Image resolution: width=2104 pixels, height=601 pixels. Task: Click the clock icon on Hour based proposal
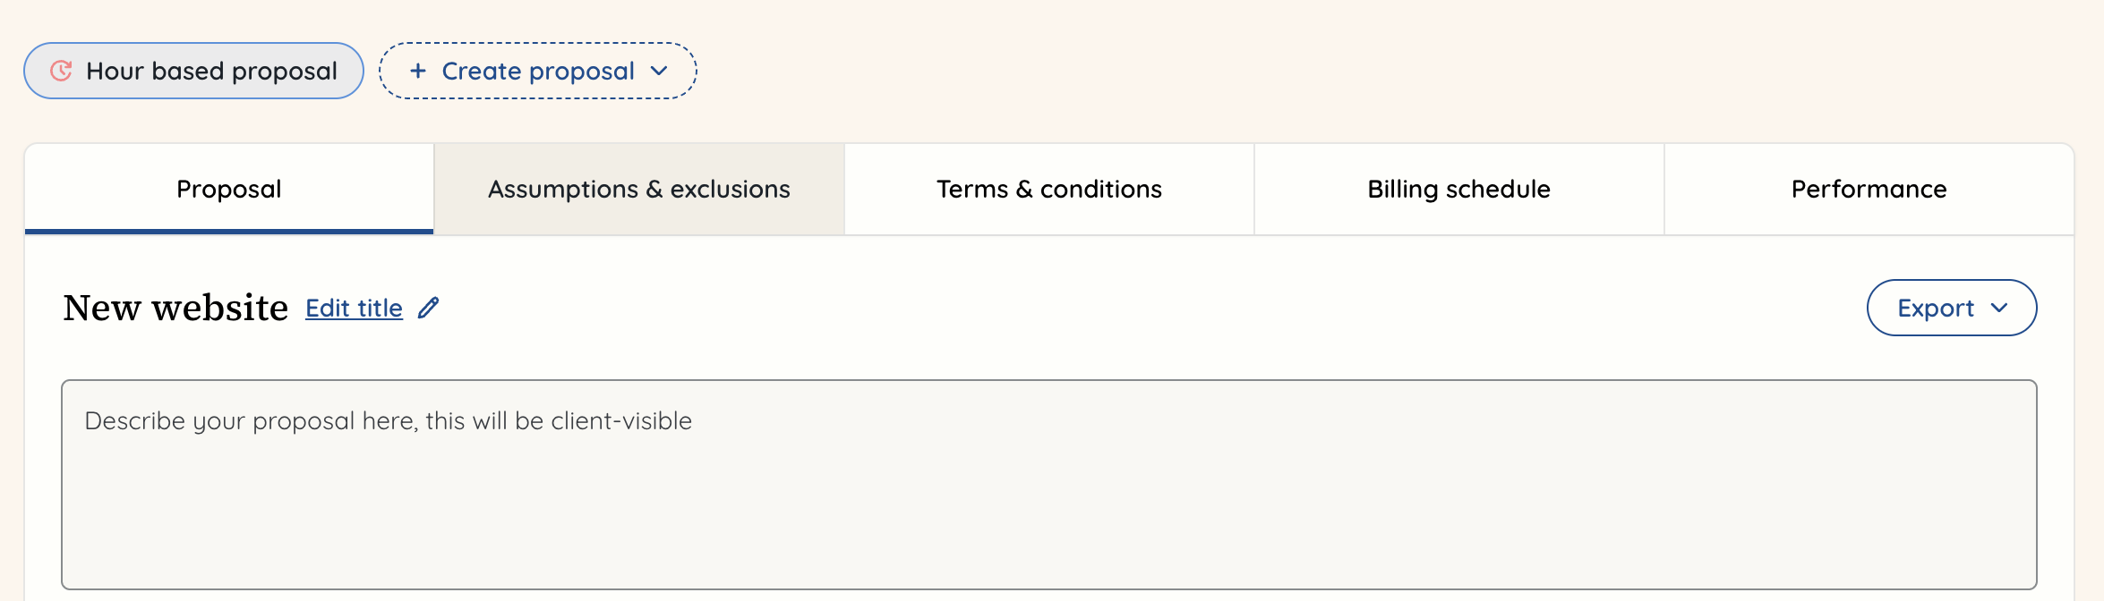click(x=59, y=71)
